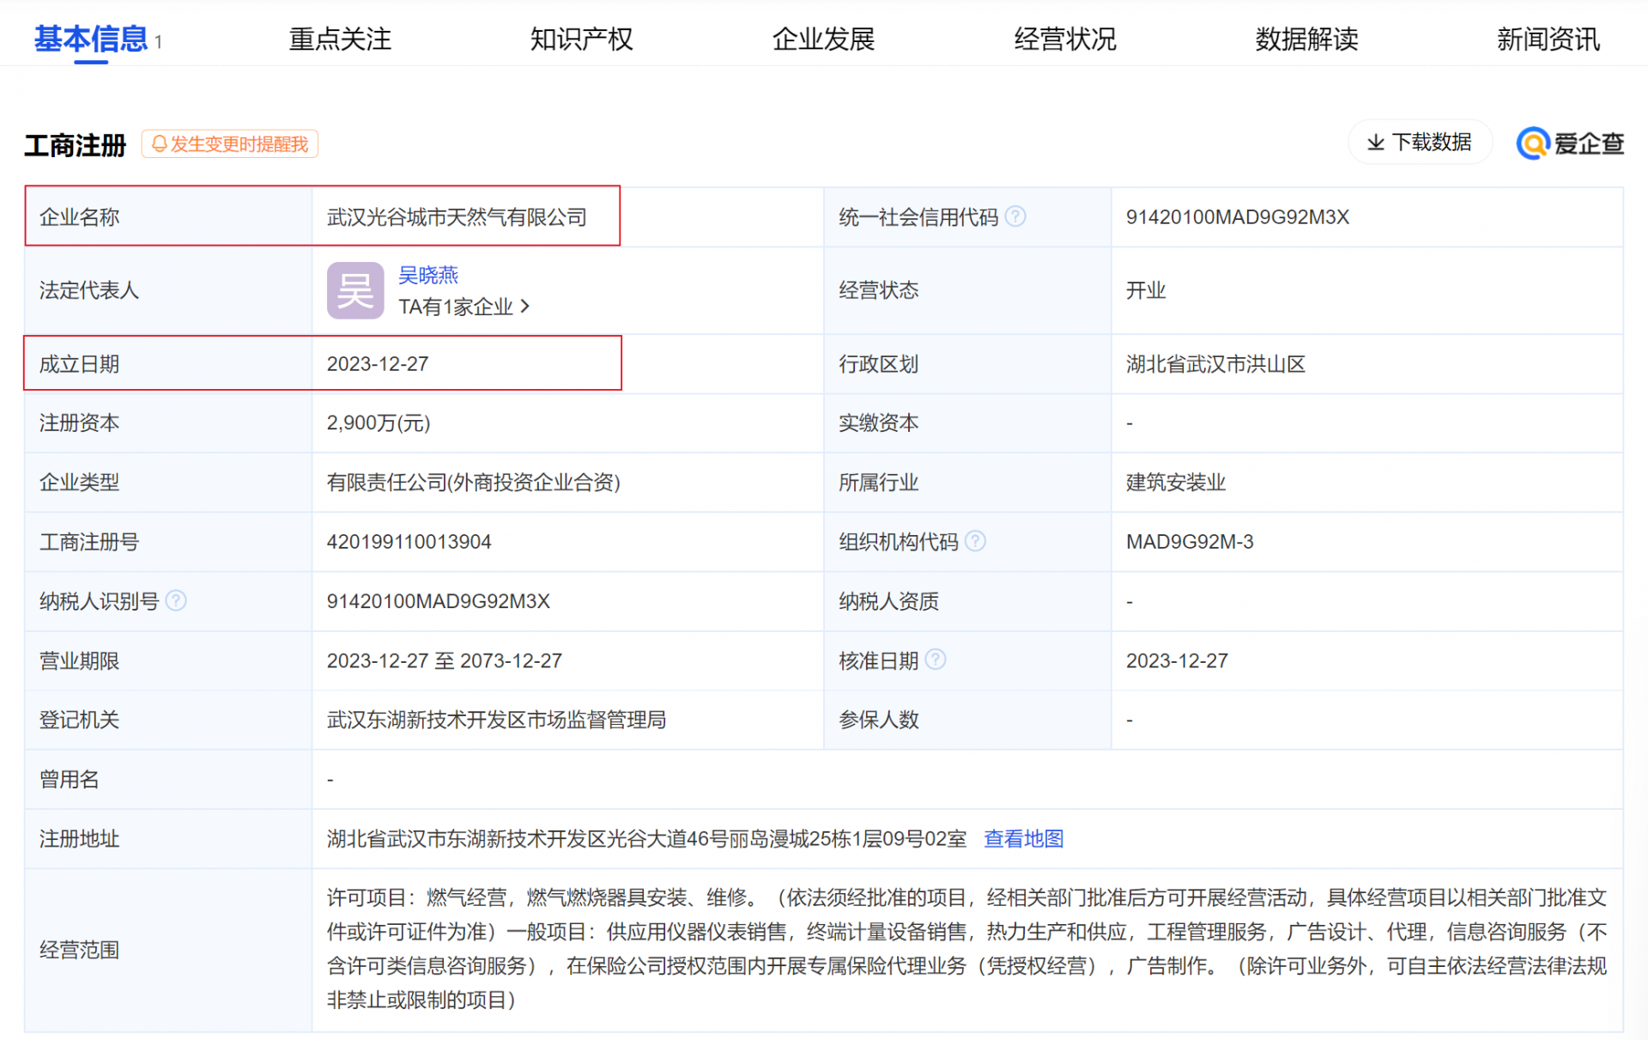1648x1040 pixels.
Task: Click the business status value 开业
Action: coord(1146,290)
